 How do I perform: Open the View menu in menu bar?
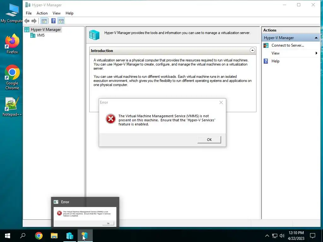(x=56, y=13)
